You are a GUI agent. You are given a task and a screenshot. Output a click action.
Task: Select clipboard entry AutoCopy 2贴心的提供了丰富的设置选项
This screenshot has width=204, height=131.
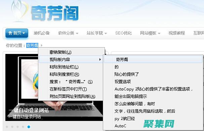point(153,89)
